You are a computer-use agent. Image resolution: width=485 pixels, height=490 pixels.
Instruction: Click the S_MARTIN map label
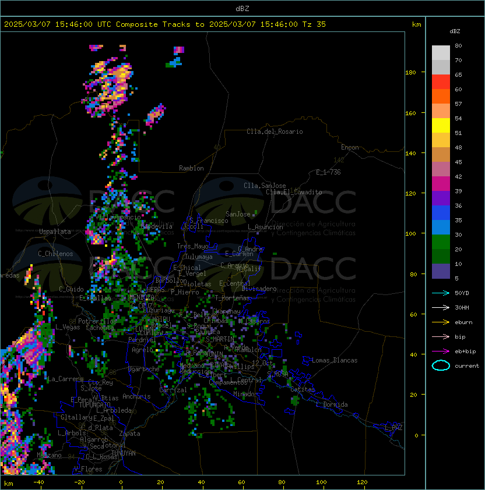[220, 339]
